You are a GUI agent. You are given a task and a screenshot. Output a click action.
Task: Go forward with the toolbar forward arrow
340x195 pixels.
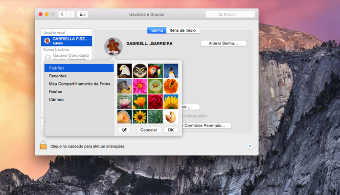click(70, 14)
